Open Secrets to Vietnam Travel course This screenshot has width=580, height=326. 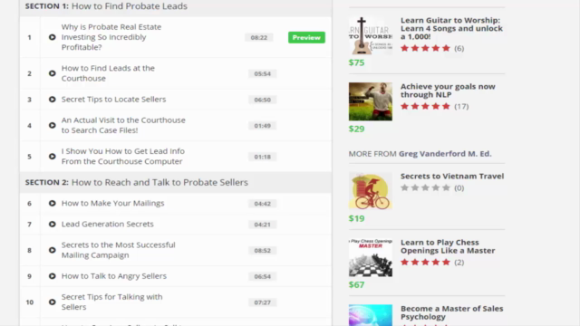[x=452, y=177]
